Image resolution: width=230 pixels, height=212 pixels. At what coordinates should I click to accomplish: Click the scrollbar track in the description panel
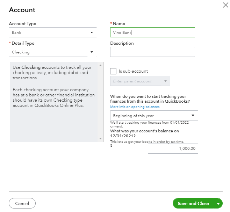pos(101,105)
